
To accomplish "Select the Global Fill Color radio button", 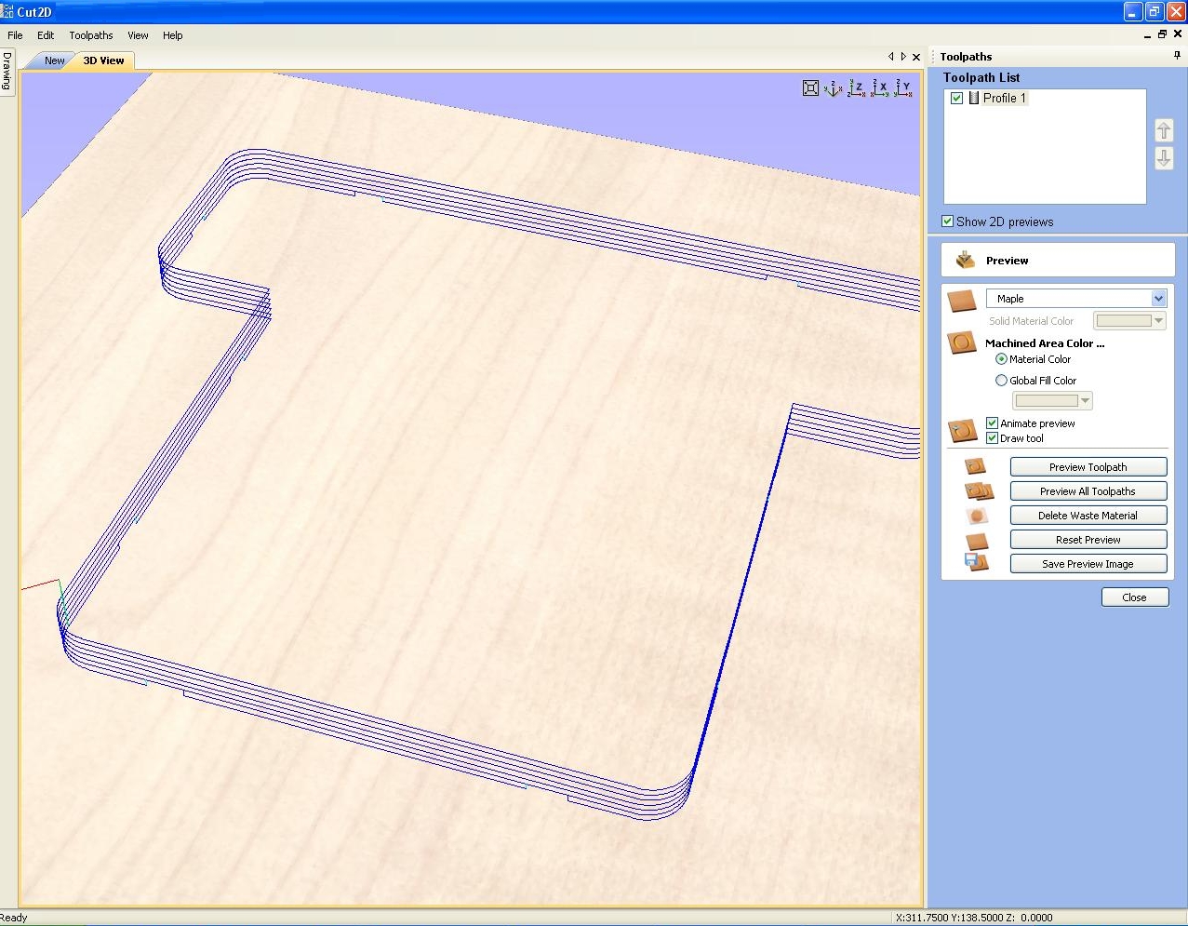I will click(x=1001, y=381).
